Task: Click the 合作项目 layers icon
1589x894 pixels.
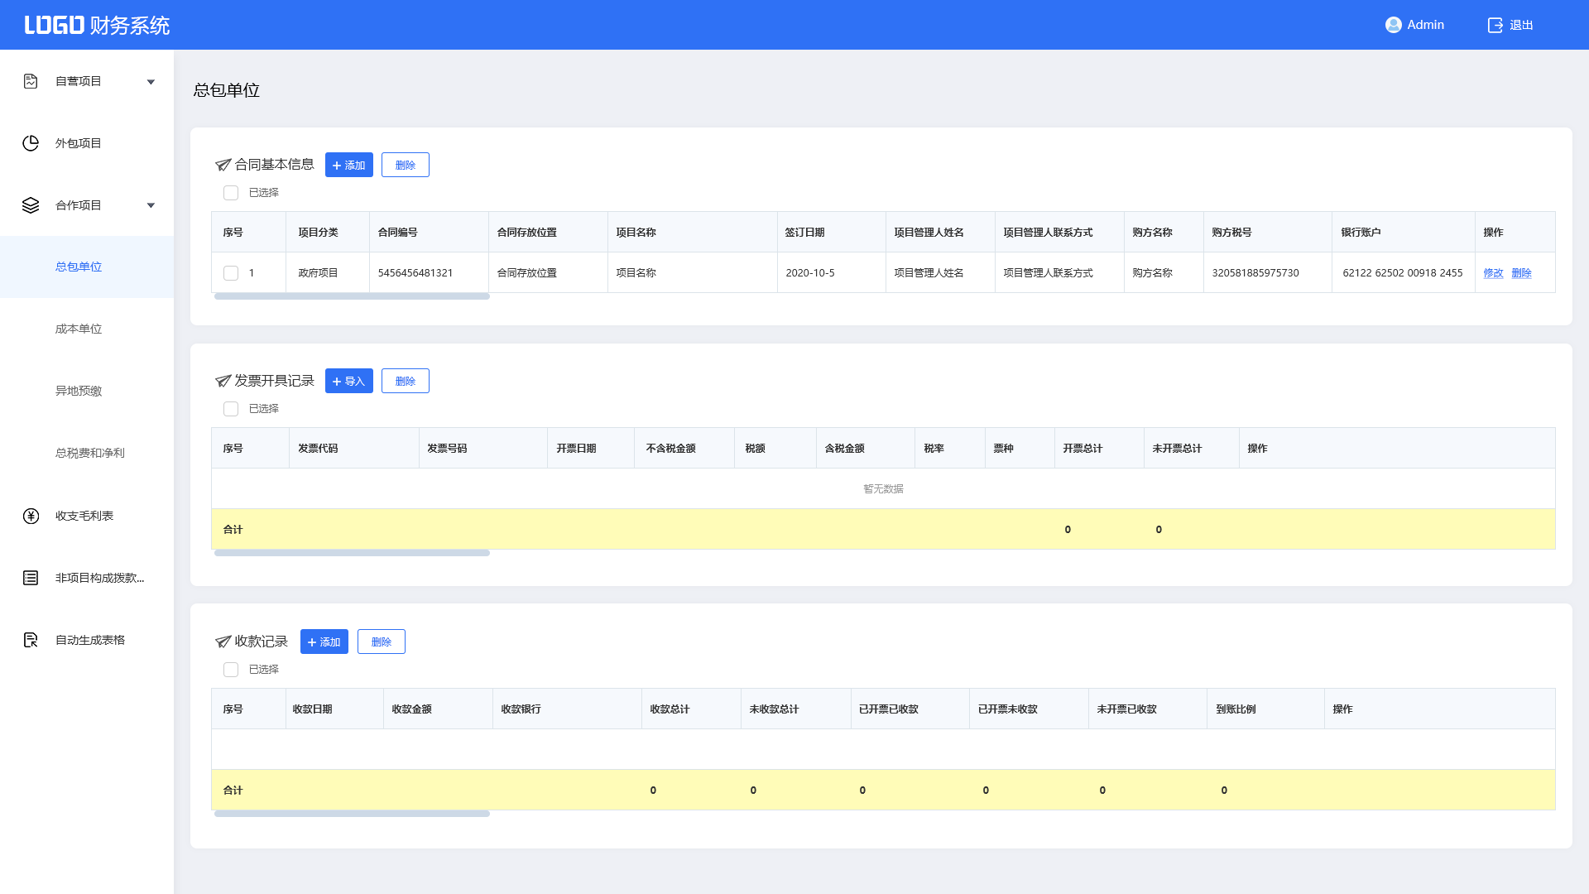Action: point(31,205)
